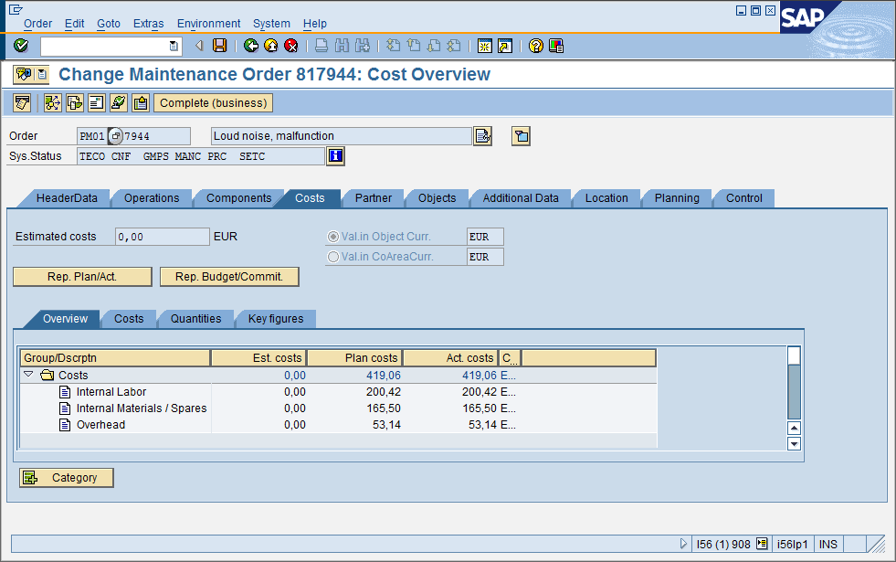Switch to the Control tab
Image resolution: width=896 pixels, height=562 pixels.
coord(744,197)
